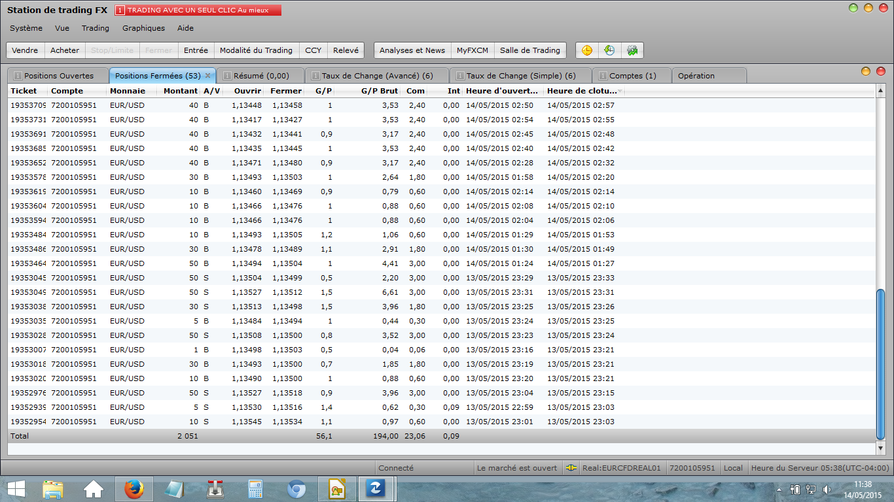Switch to the Opération tab
Image resolution: width=894 pixels, height=502 pixels.
click(x=709, y=76)
